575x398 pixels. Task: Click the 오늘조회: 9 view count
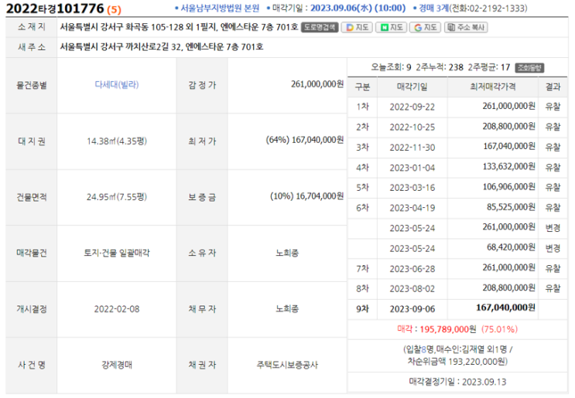click(391, 67)
